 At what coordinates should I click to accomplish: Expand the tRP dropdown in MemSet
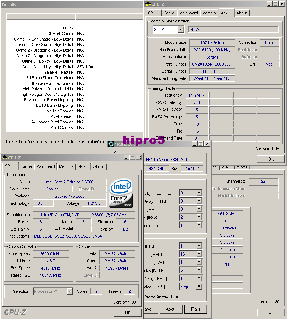point(199,209)
